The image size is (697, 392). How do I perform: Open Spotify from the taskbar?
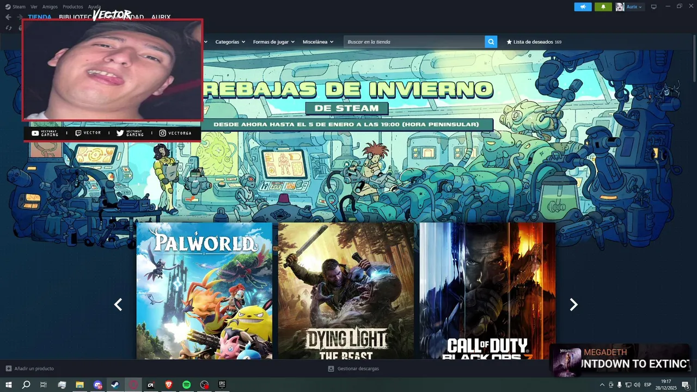click(x=186, y=385)
